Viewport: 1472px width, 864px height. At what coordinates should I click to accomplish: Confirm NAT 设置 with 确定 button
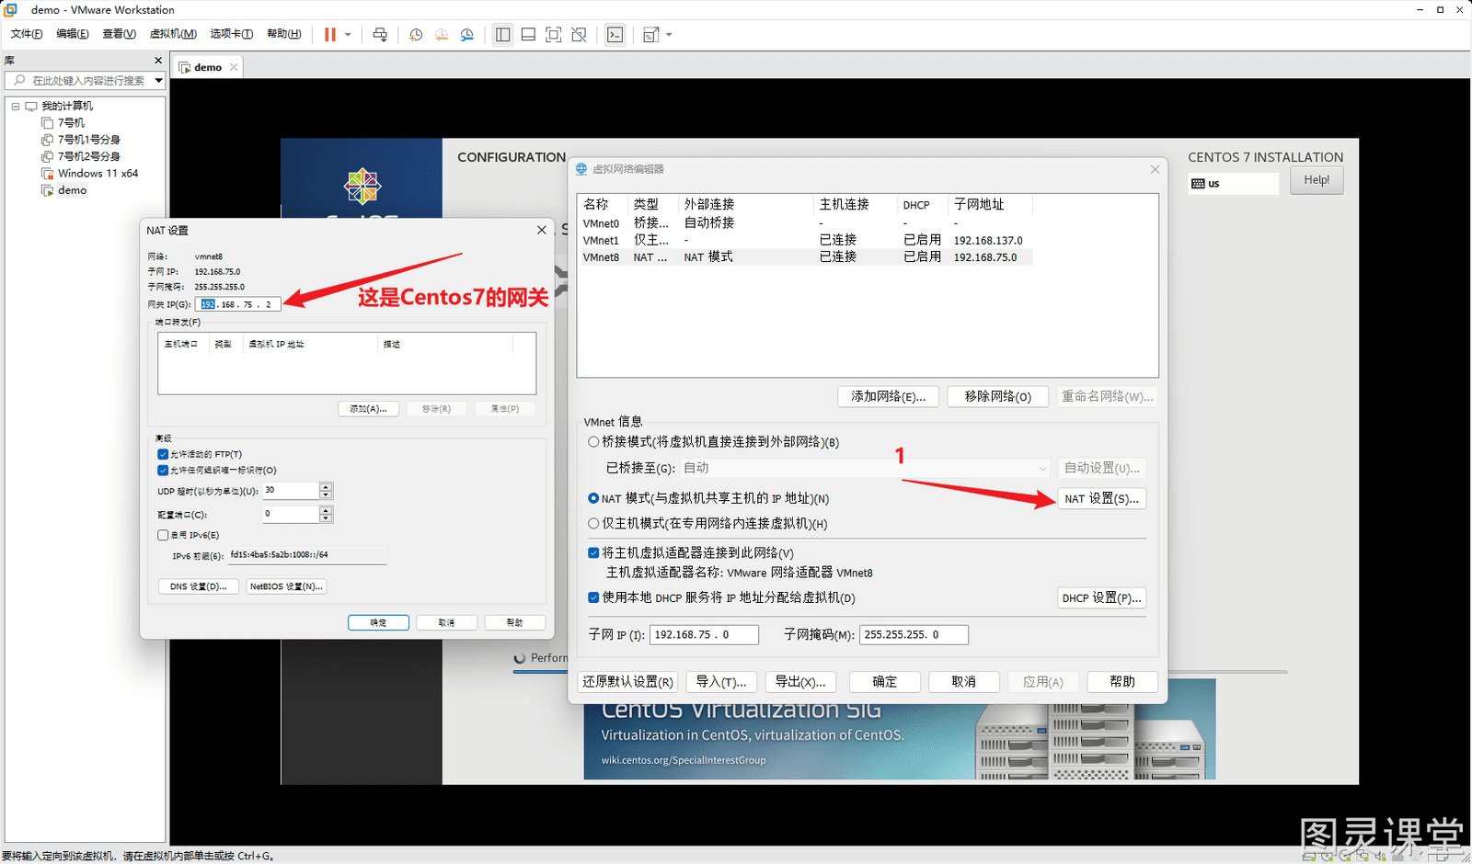378,622
